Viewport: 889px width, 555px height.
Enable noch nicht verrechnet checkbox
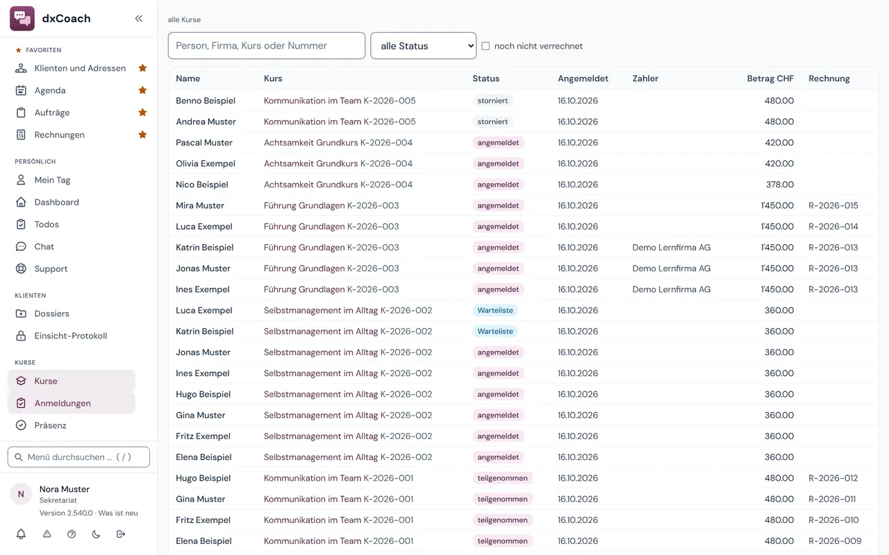tap(485, 46)
